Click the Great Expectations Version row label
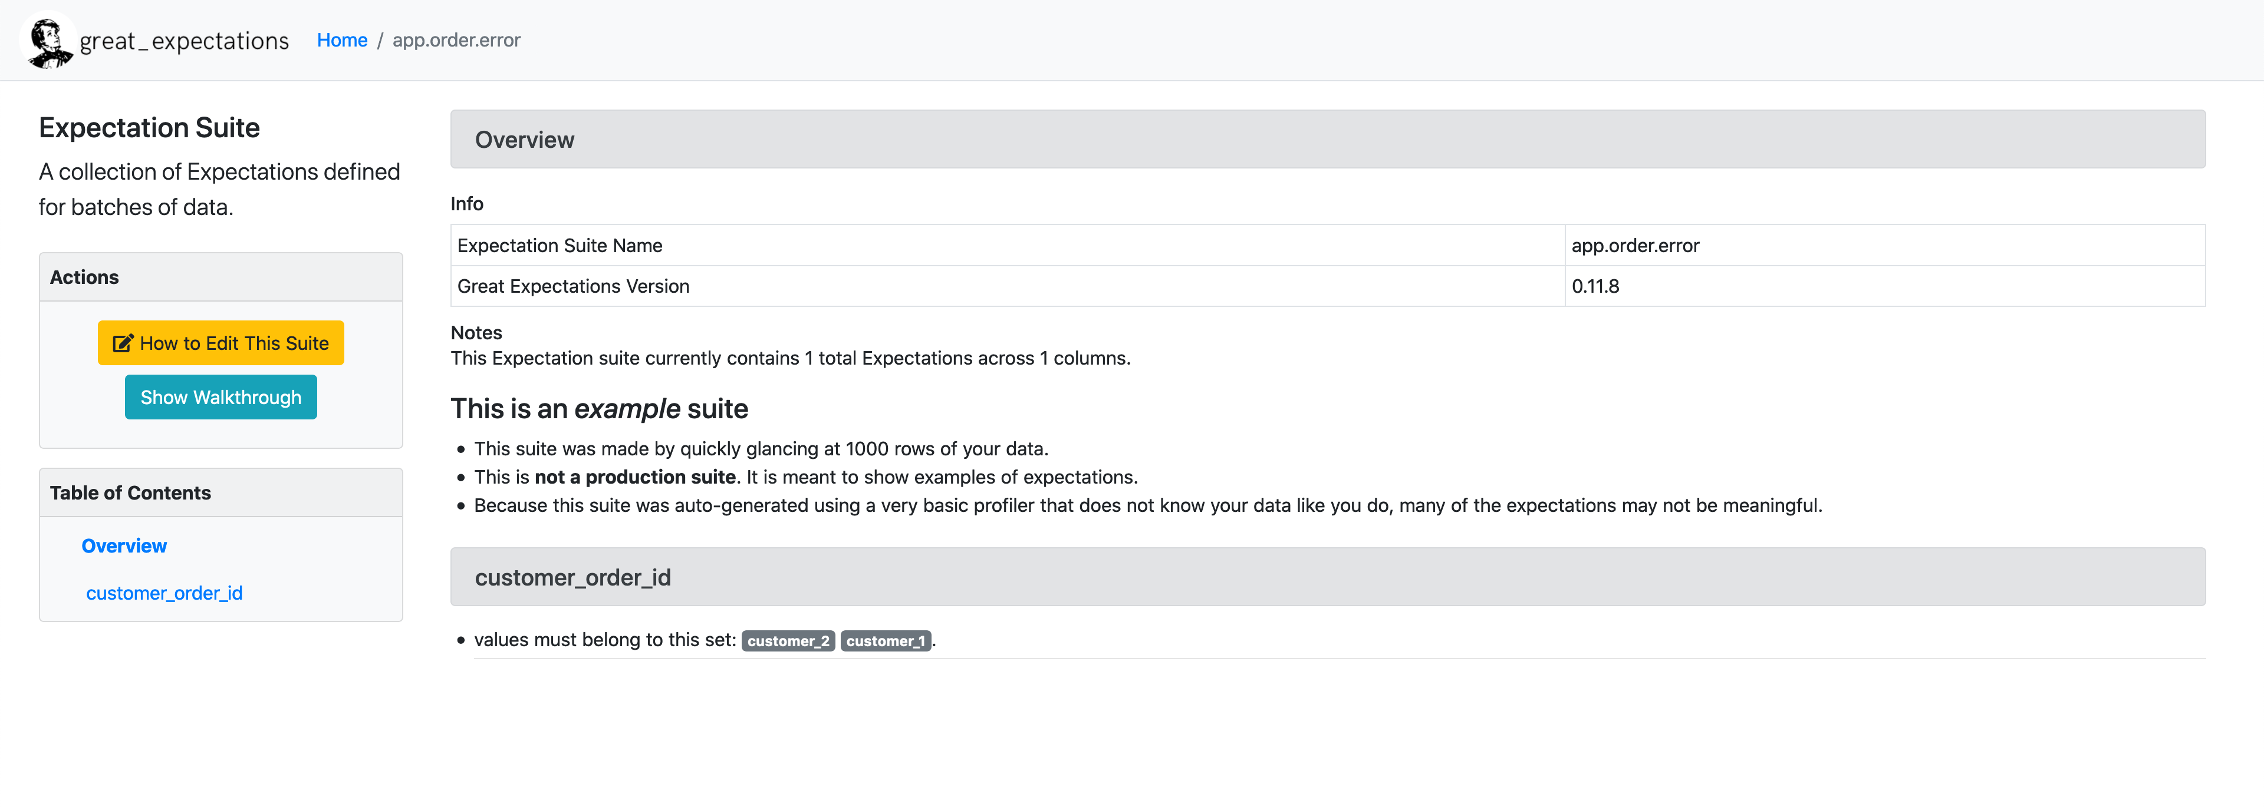 coord(573,286)
